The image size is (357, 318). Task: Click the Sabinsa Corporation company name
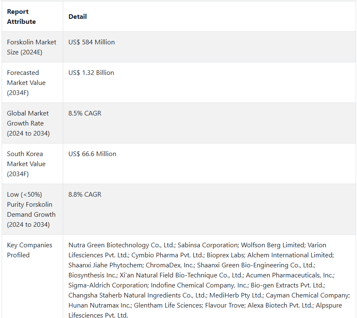tap(208, 245)
